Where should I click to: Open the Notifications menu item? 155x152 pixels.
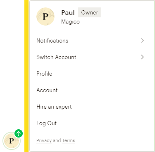click(90, 40)
